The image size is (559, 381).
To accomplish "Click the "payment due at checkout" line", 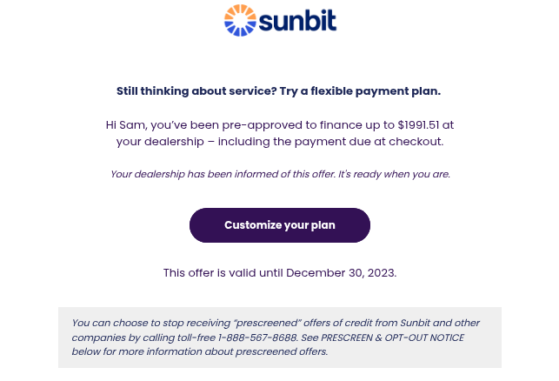I will point(364,141).
